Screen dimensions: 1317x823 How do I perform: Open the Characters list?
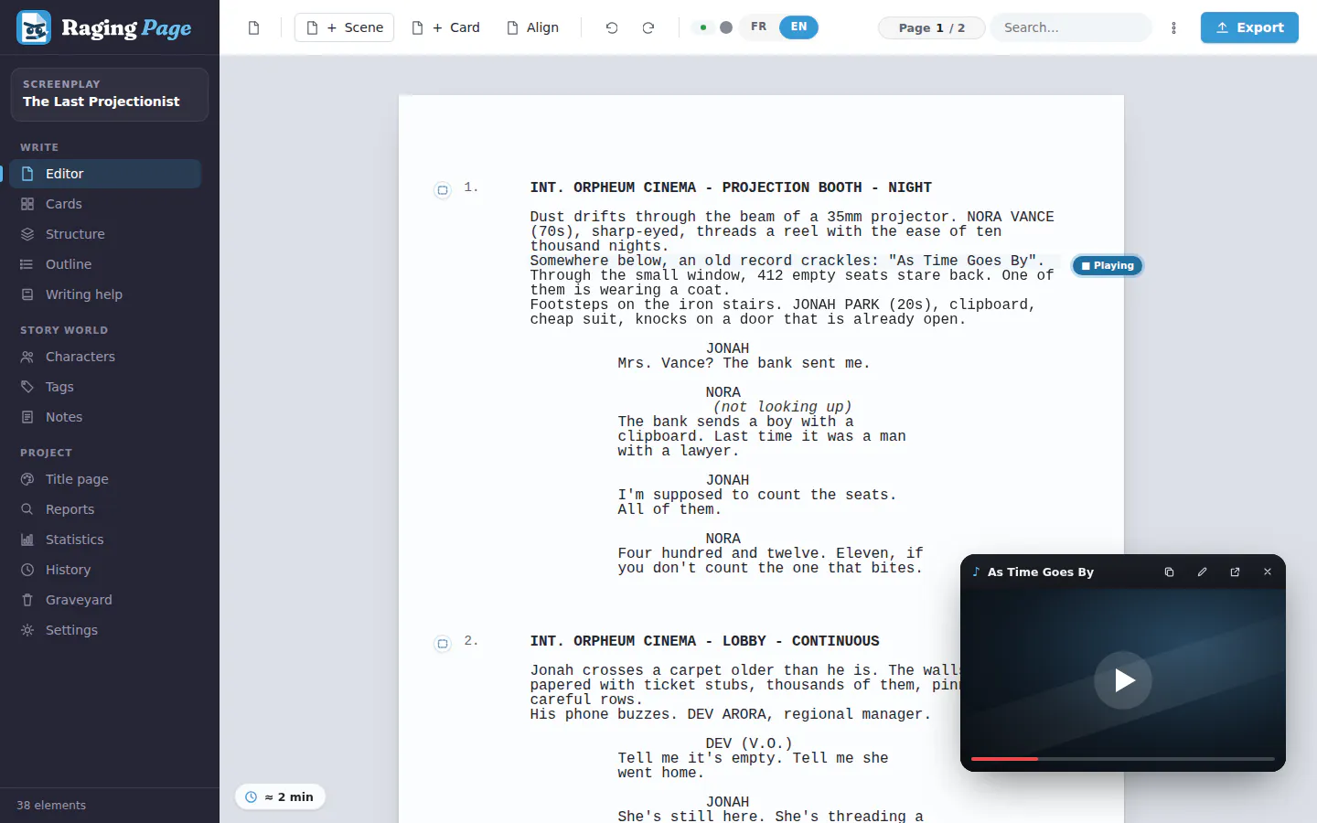(x=105, y=357)
